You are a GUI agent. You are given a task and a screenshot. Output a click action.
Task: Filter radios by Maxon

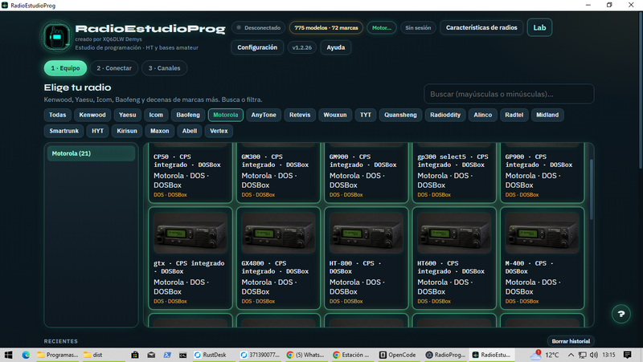pos(159,131)
